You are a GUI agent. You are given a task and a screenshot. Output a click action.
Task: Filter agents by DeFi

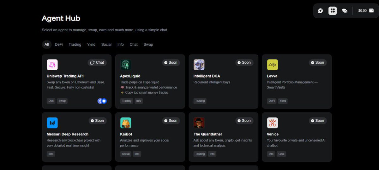(59, 44)
